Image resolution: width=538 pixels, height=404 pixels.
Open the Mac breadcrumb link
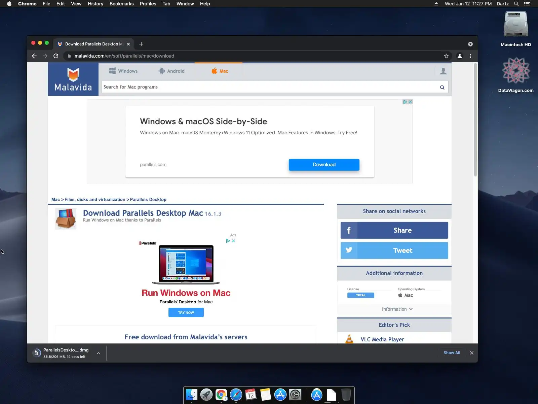55,200
